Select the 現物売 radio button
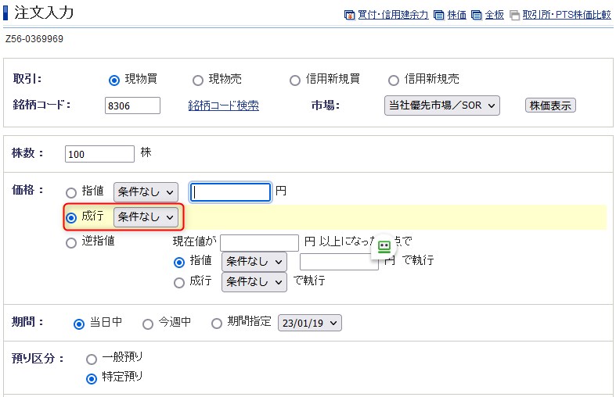616x397 pixels. click(198, 80)
